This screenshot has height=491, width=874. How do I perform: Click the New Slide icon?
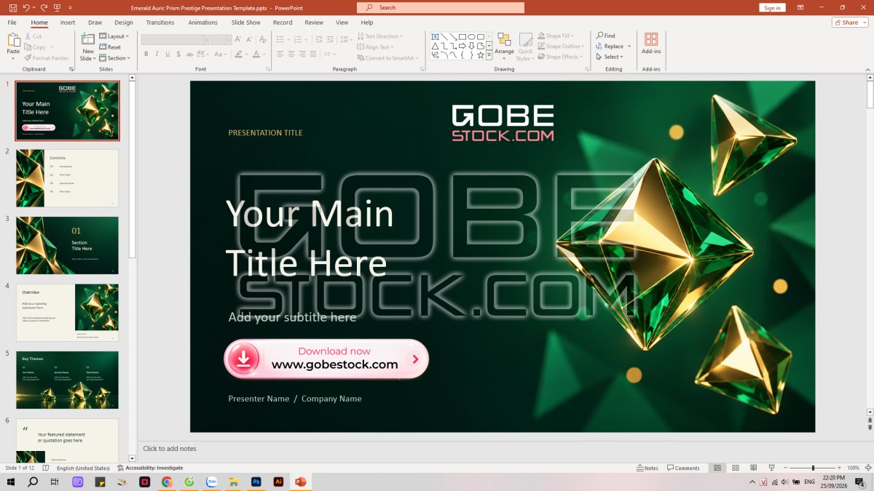pos(88,39)
